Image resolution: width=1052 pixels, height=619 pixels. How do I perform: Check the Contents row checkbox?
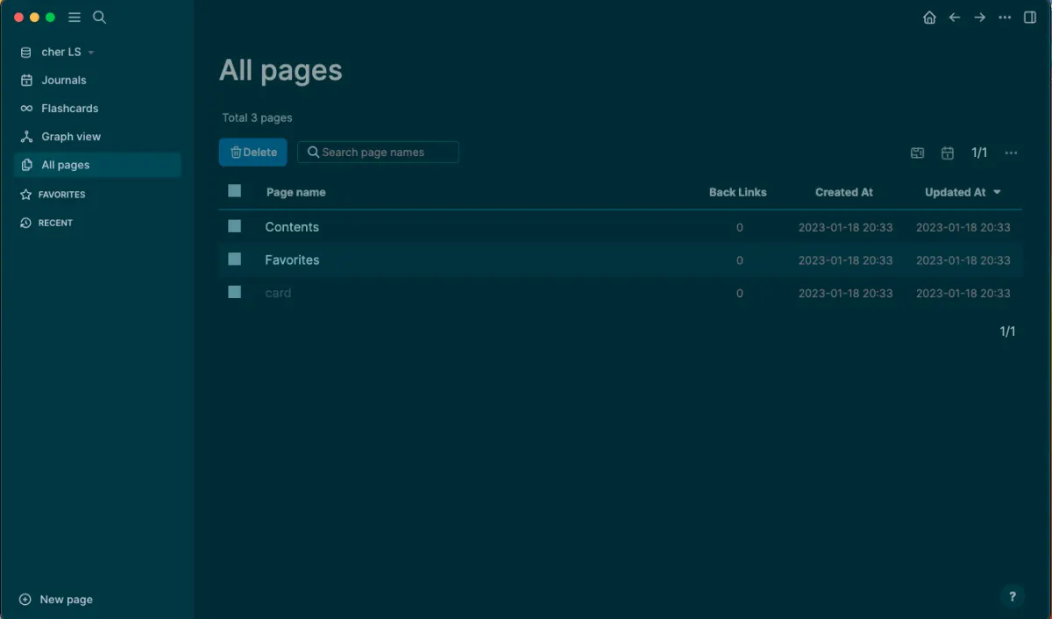[234, 226]
